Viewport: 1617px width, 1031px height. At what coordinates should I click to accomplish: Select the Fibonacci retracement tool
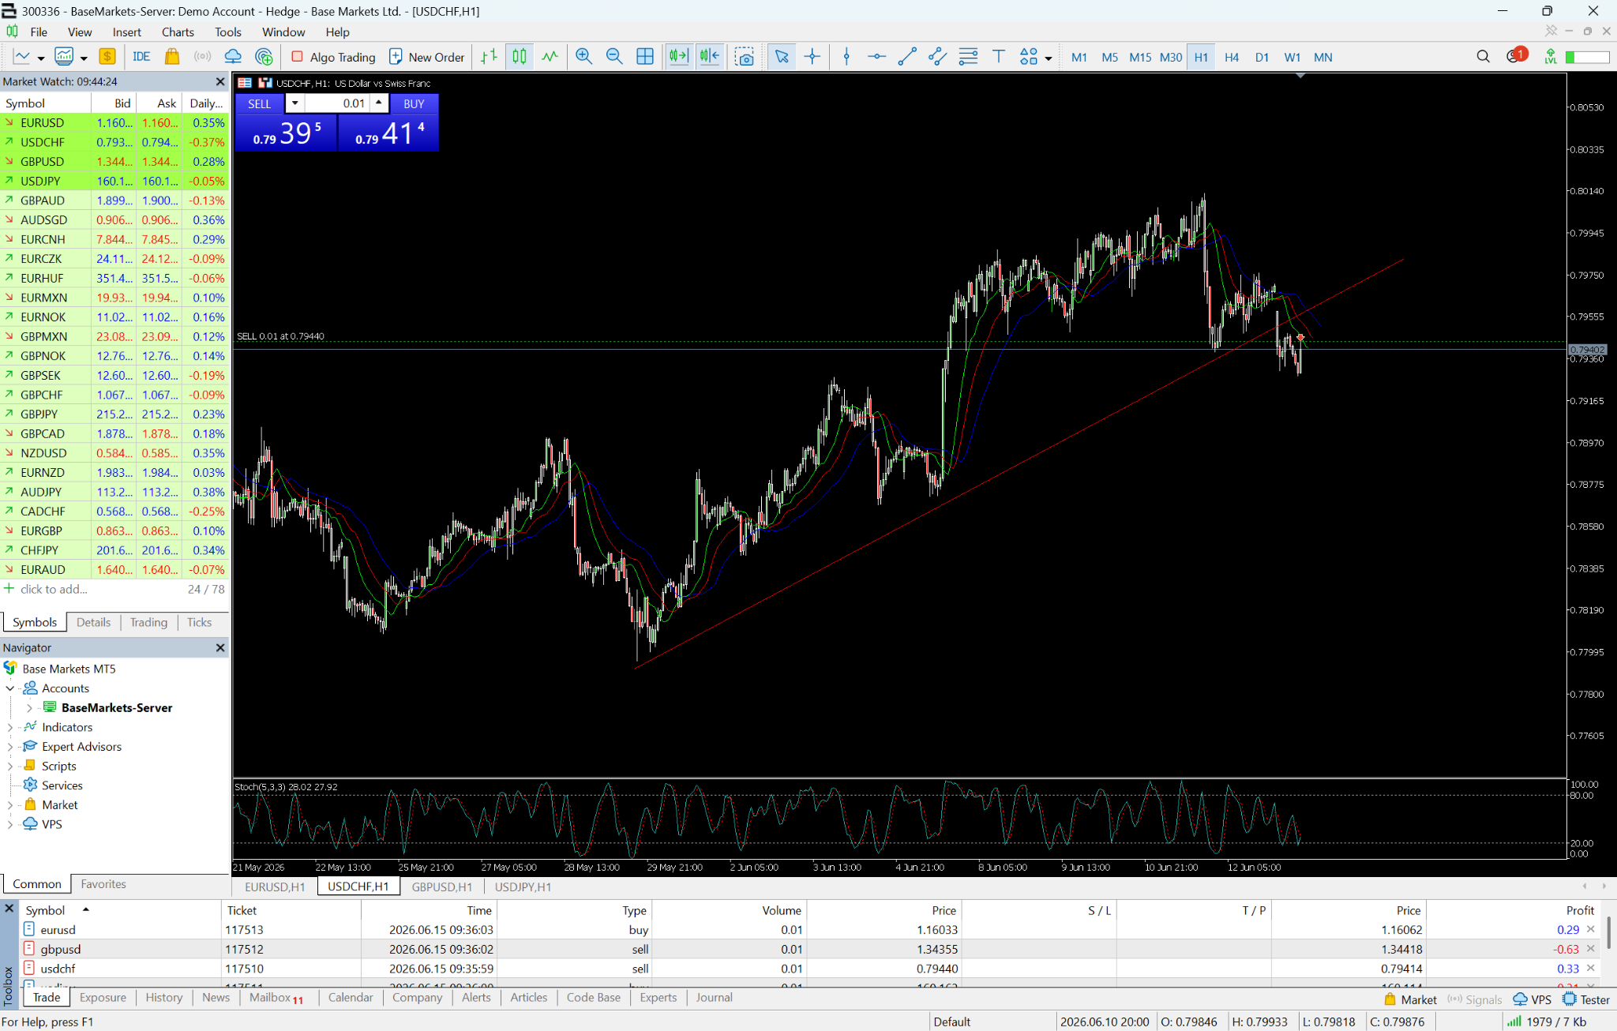coord(968,57)
